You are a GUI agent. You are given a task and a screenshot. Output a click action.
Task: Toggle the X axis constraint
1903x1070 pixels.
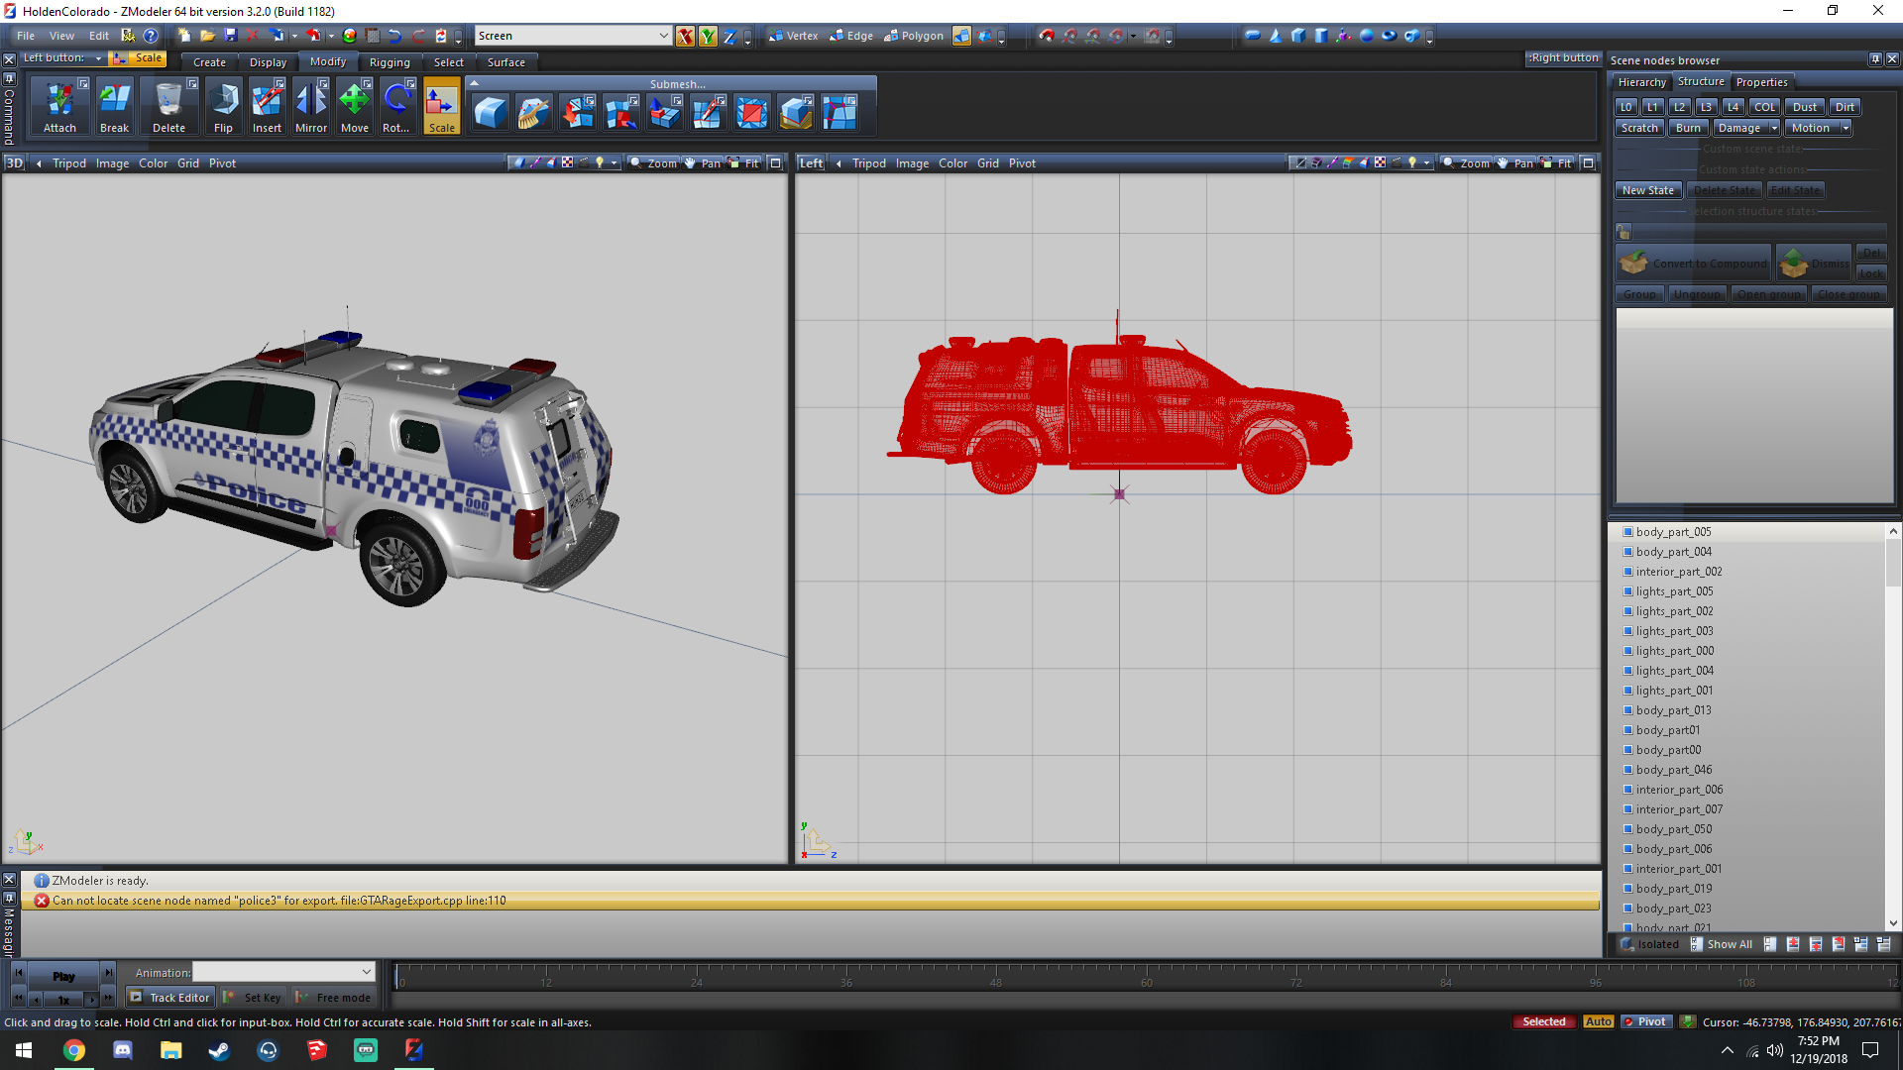coord(685,37)
